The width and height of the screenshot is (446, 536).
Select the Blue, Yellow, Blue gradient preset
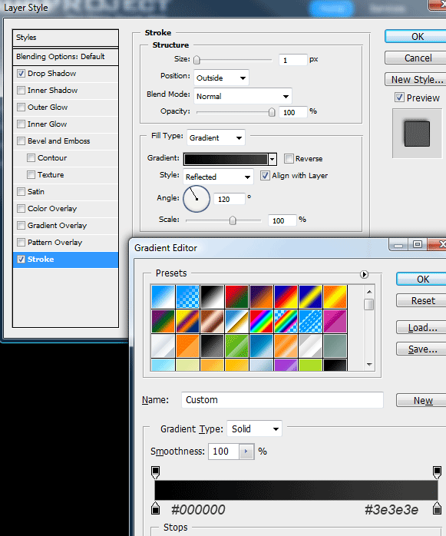click(x=311, y=296)
